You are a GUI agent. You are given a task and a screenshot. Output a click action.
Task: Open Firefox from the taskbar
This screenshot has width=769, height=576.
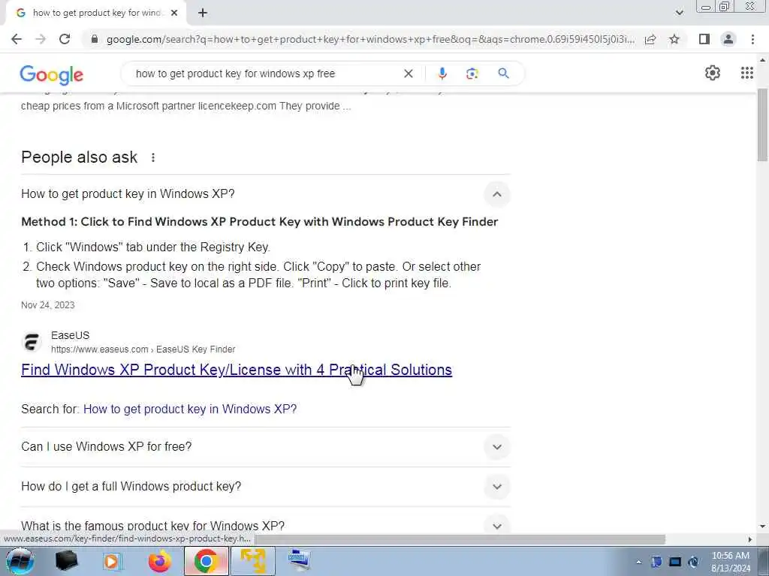point(159,561)
